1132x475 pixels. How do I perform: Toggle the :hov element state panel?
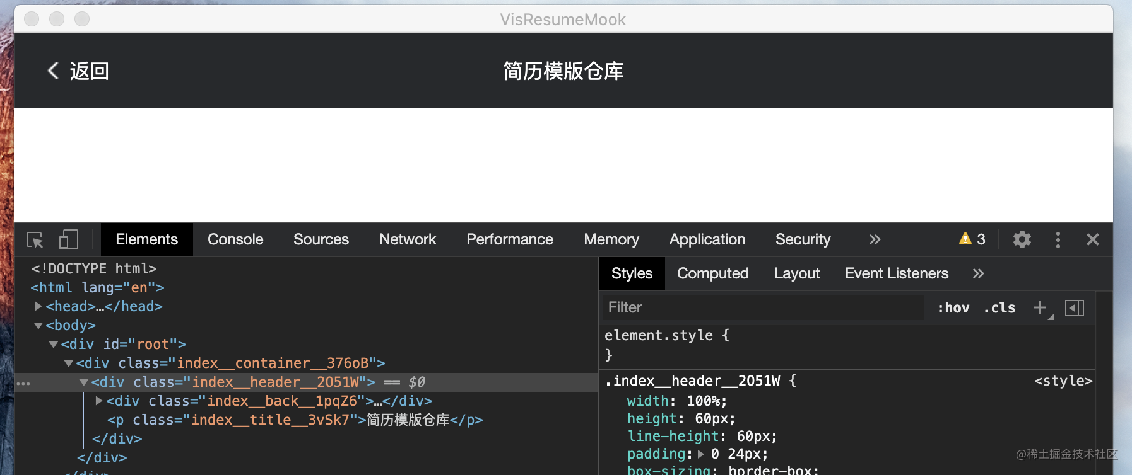click(953, 307)
